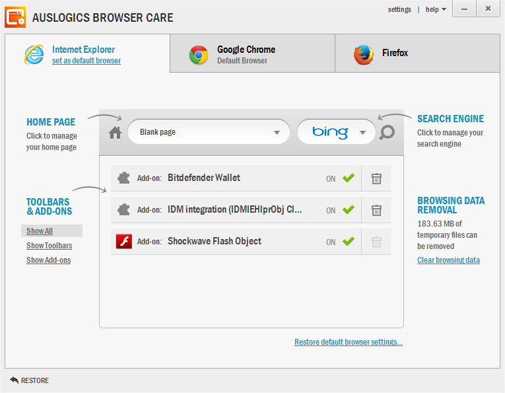
Task: Expand the help menu arrow
Action: 444,9
